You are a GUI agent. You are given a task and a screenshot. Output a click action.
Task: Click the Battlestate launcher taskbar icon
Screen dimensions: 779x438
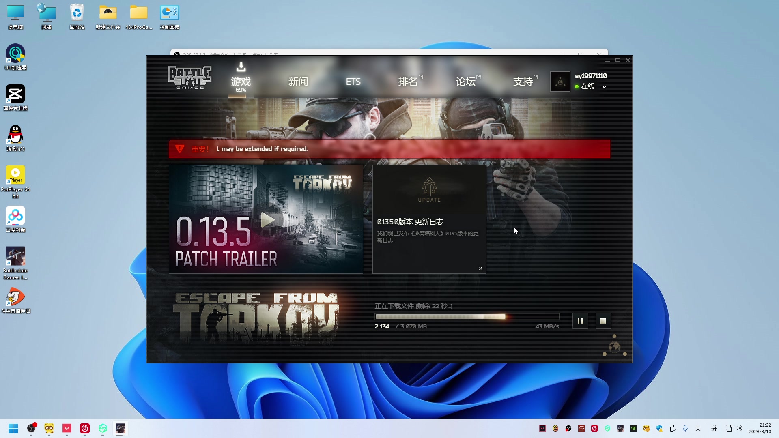point(121,428)
